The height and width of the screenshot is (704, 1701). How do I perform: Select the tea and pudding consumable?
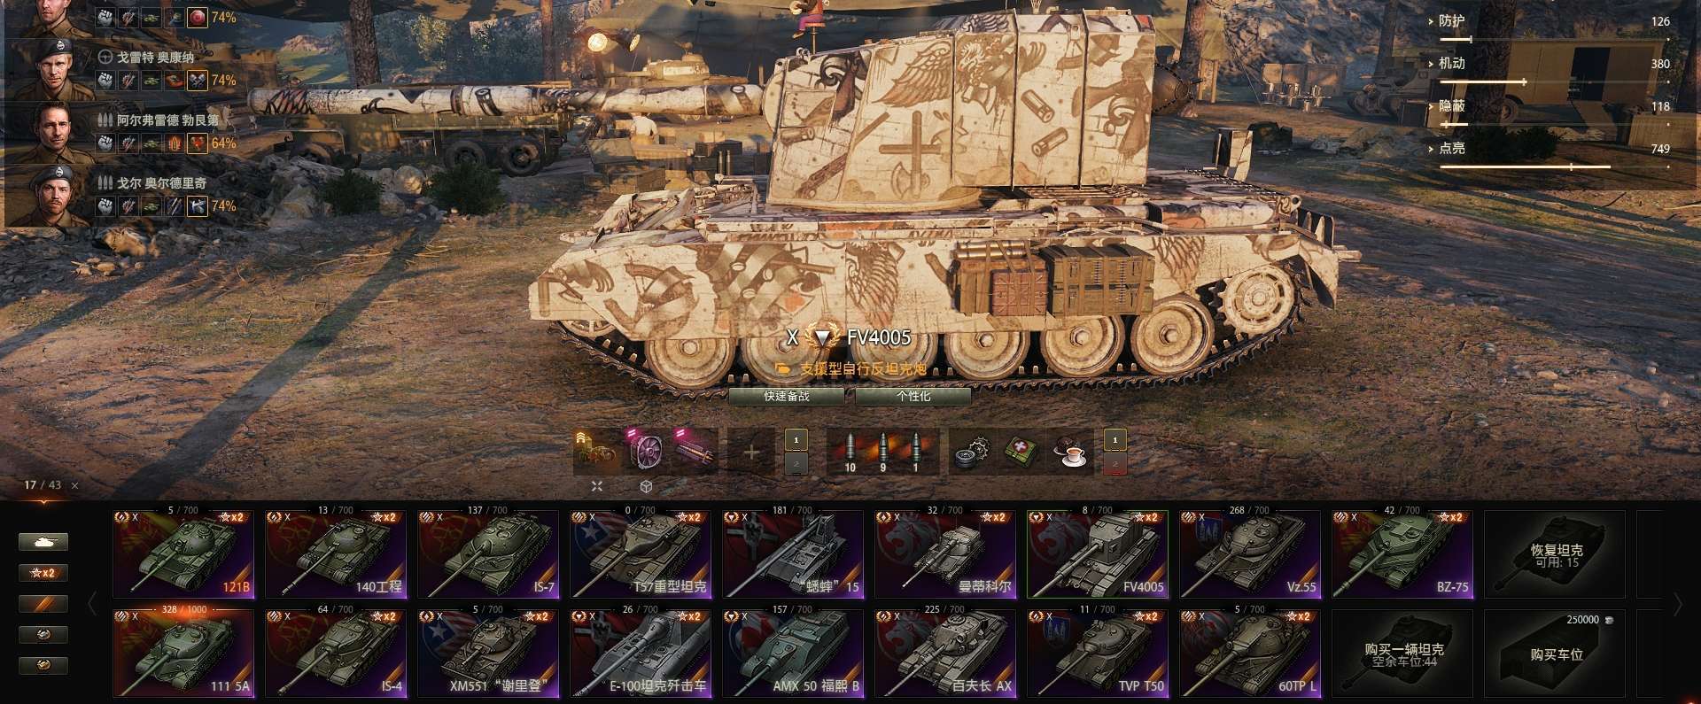[x=1071, y=453]
